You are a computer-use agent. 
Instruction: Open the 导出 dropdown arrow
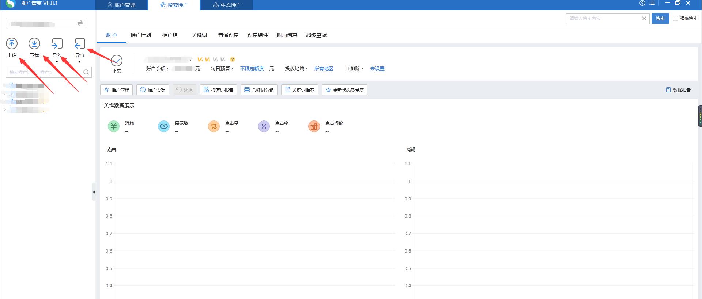click(80, 62)
